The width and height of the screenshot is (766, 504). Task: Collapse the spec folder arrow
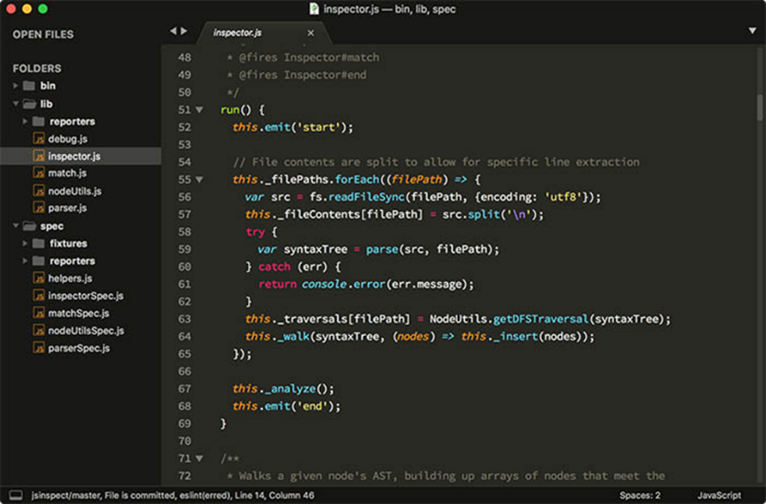pyautogui.click(x=16, y=226)
